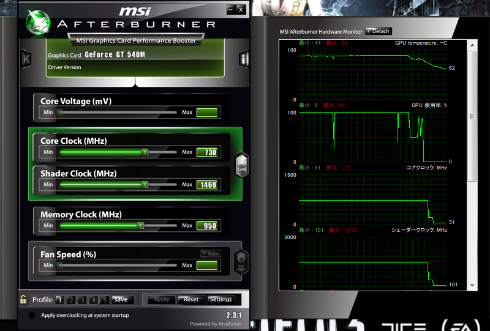Click the Fan Speed slider handle
Screen dimensions: 490x331
pos(60,265)
